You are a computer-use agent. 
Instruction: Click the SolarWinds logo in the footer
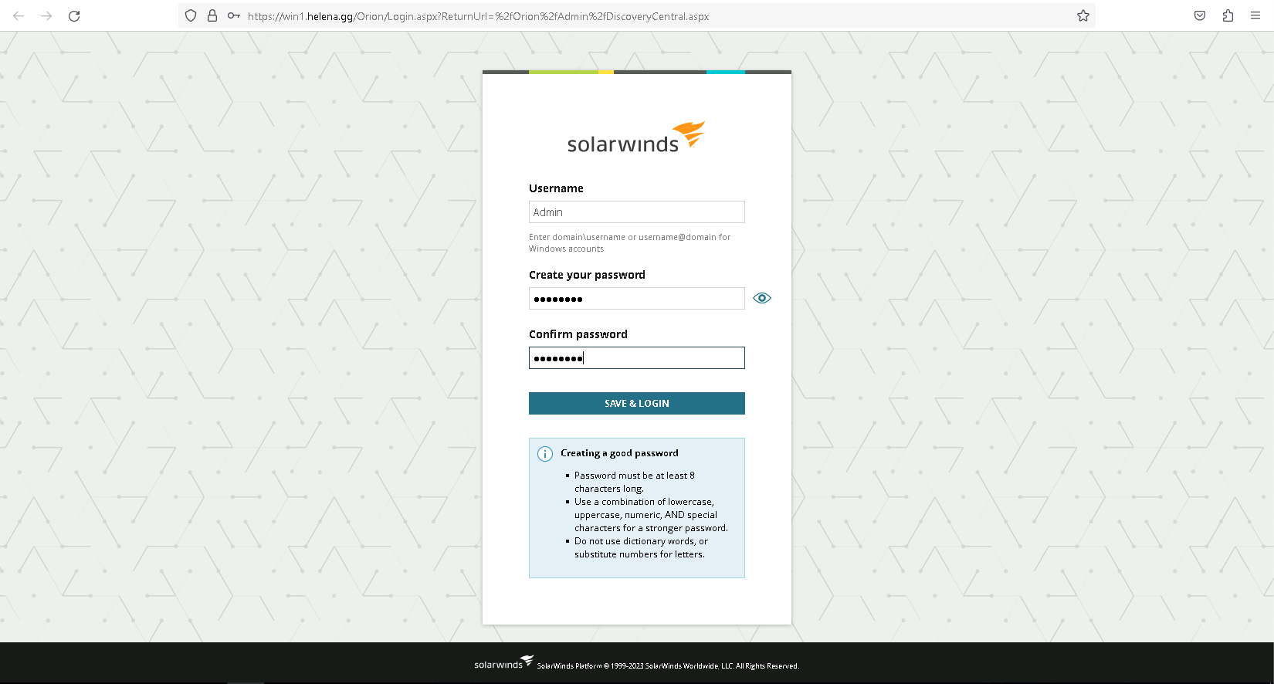503,662
